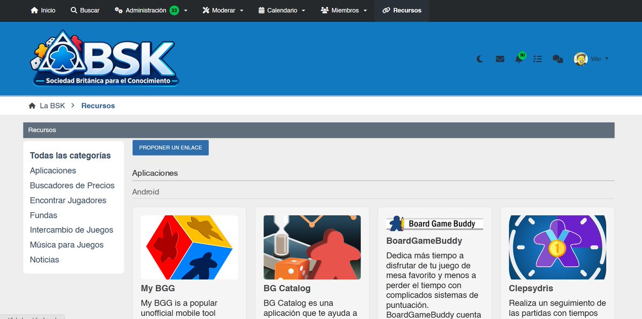Select the Recursos navigation tab
642x319 pixels.
coord(402,10)
